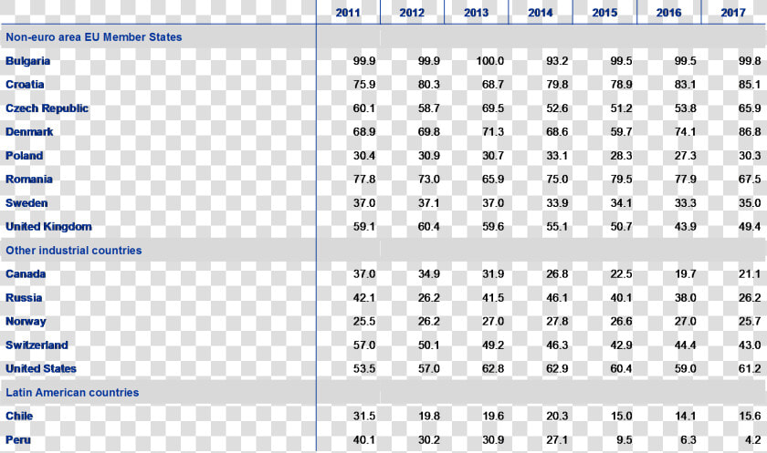Click Poland's 2014 value 33.1
767x453 pixels.
(557, 156)
